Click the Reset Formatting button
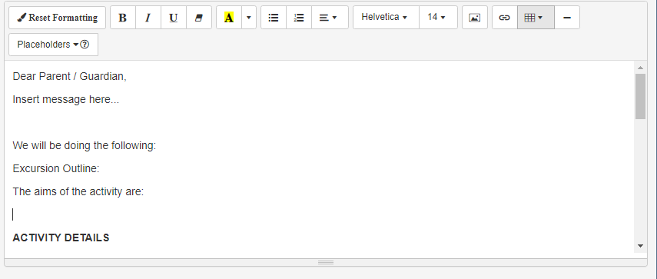The width and height of the screenshot is (657, 279). (x=57, y=18)
